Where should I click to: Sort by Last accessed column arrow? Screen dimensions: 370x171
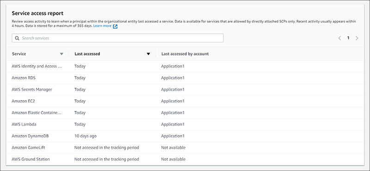(148, 54)
